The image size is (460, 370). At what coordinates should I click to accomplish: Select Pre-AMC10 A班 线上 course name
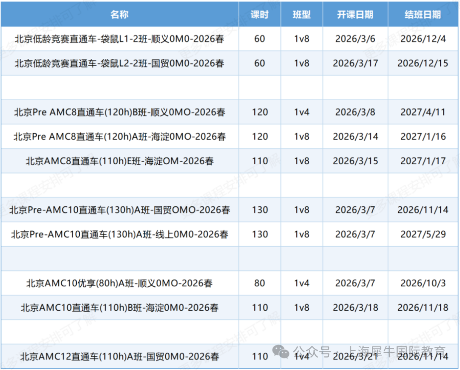[x=119, y=234]
